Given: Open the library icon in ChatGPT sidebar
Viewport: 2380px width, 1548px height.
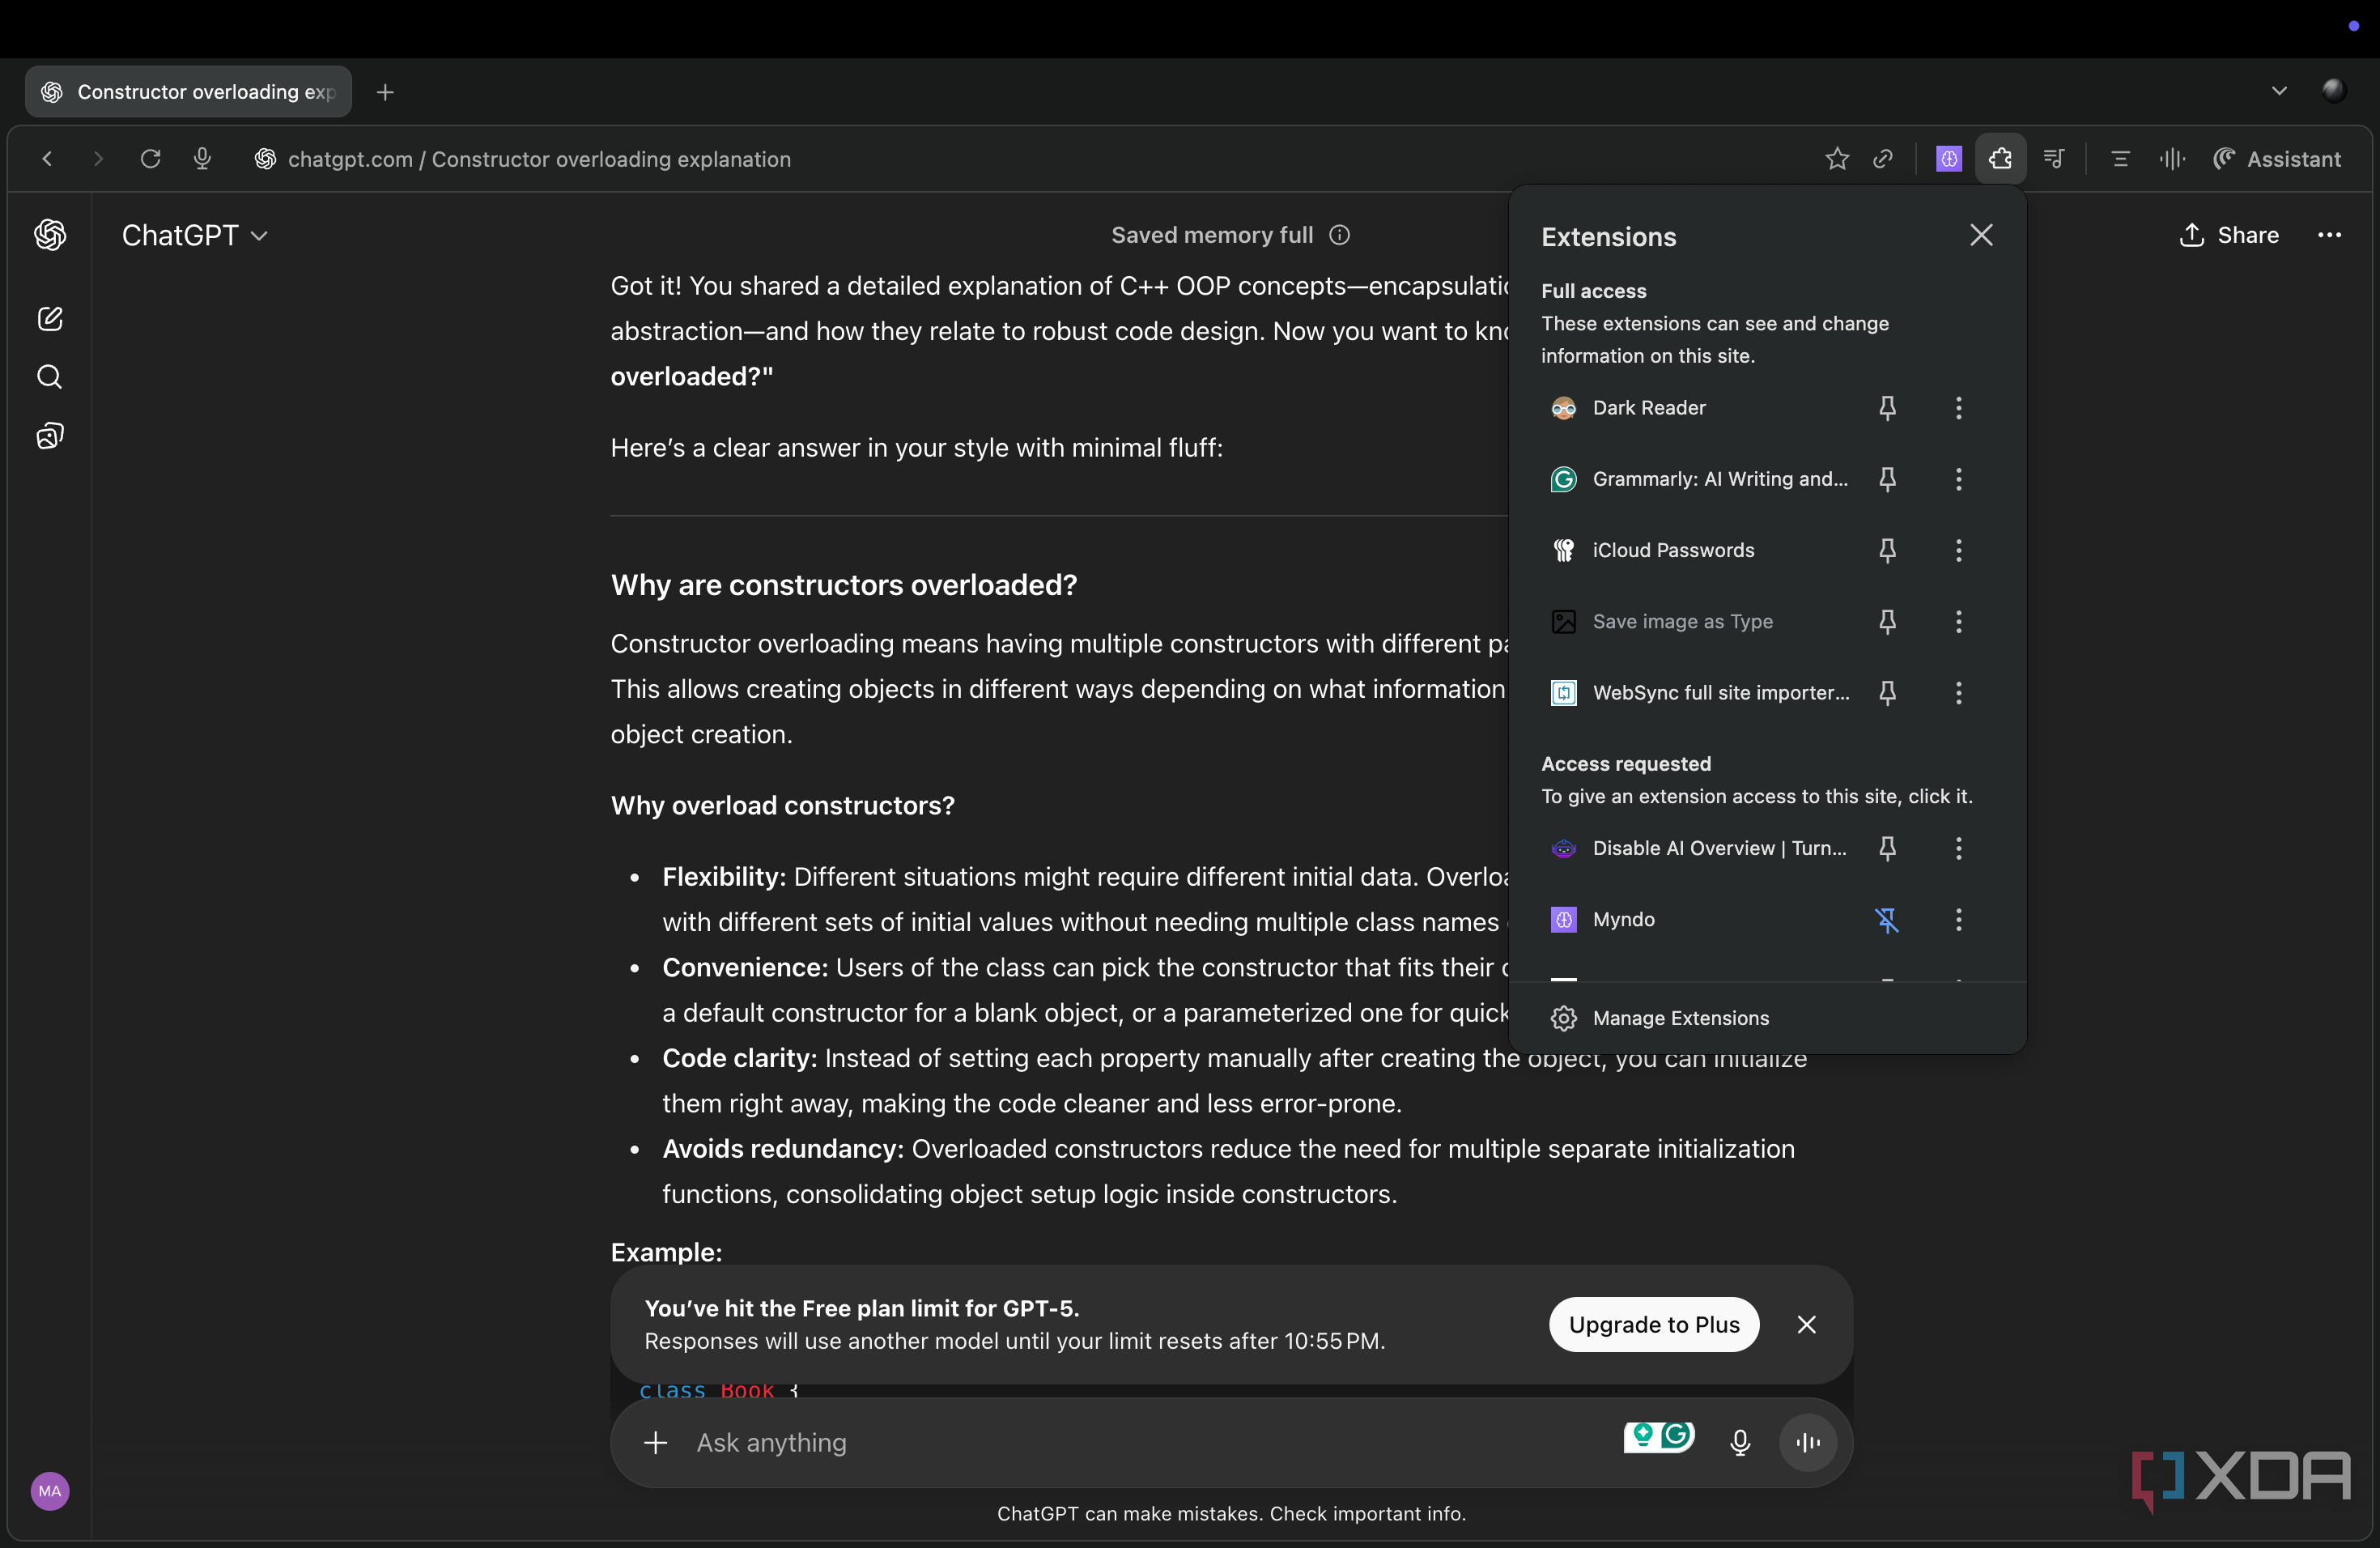Looking at the screenshot, I should click(50, 436).
